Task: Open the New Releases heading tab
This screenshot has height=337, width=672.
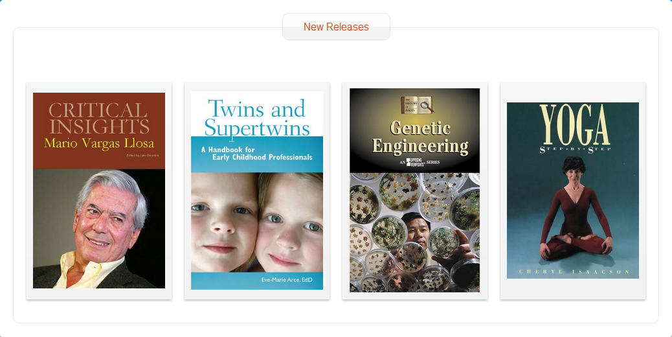Action: 336,27
